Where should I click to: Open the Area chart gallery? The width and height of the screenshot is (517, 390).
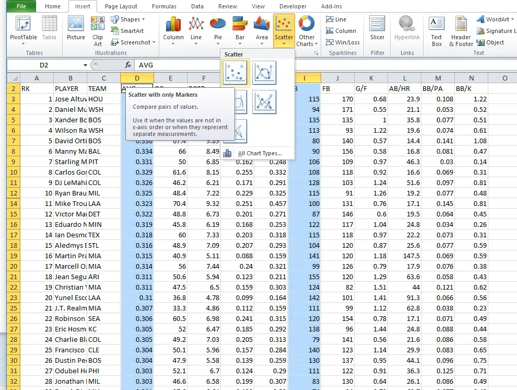pyautogui.click(x=262, y=30)
